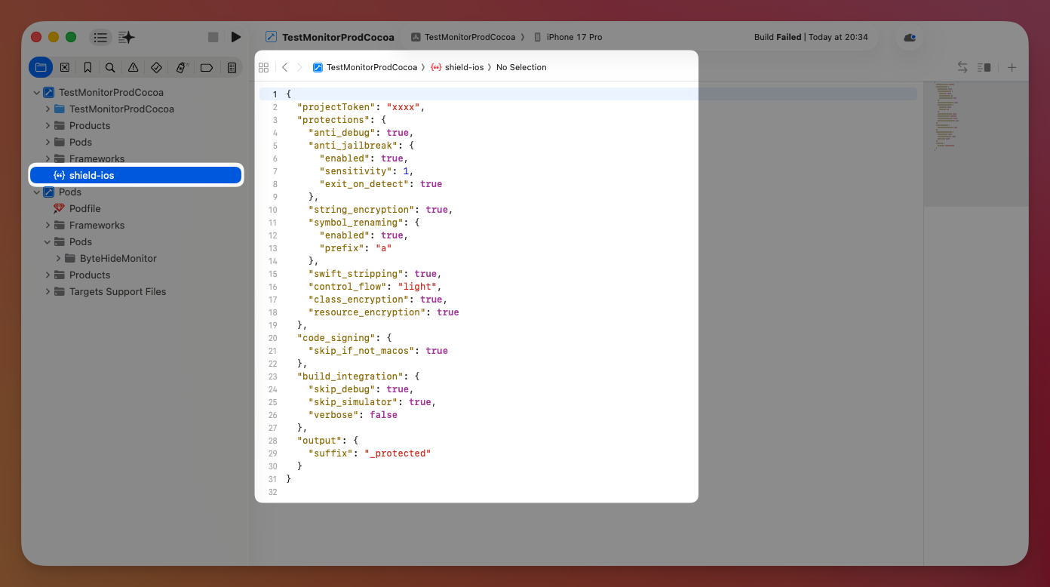Open the coding assistant sparkle icon

coord(127,37)
